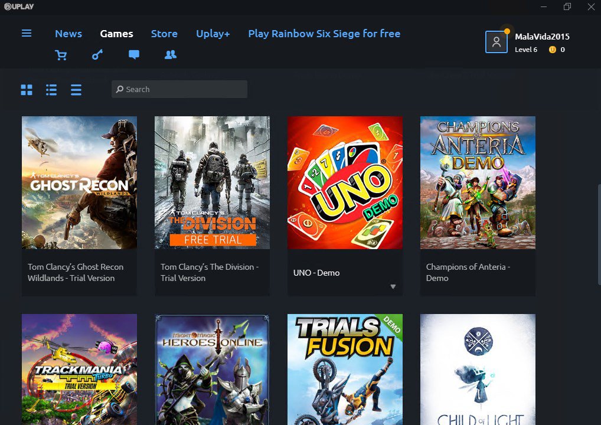The width and height of the screenshot is (601, 425).
Task: Open Ghost Recon Wildlands cover art
Action: coord(79,183)
